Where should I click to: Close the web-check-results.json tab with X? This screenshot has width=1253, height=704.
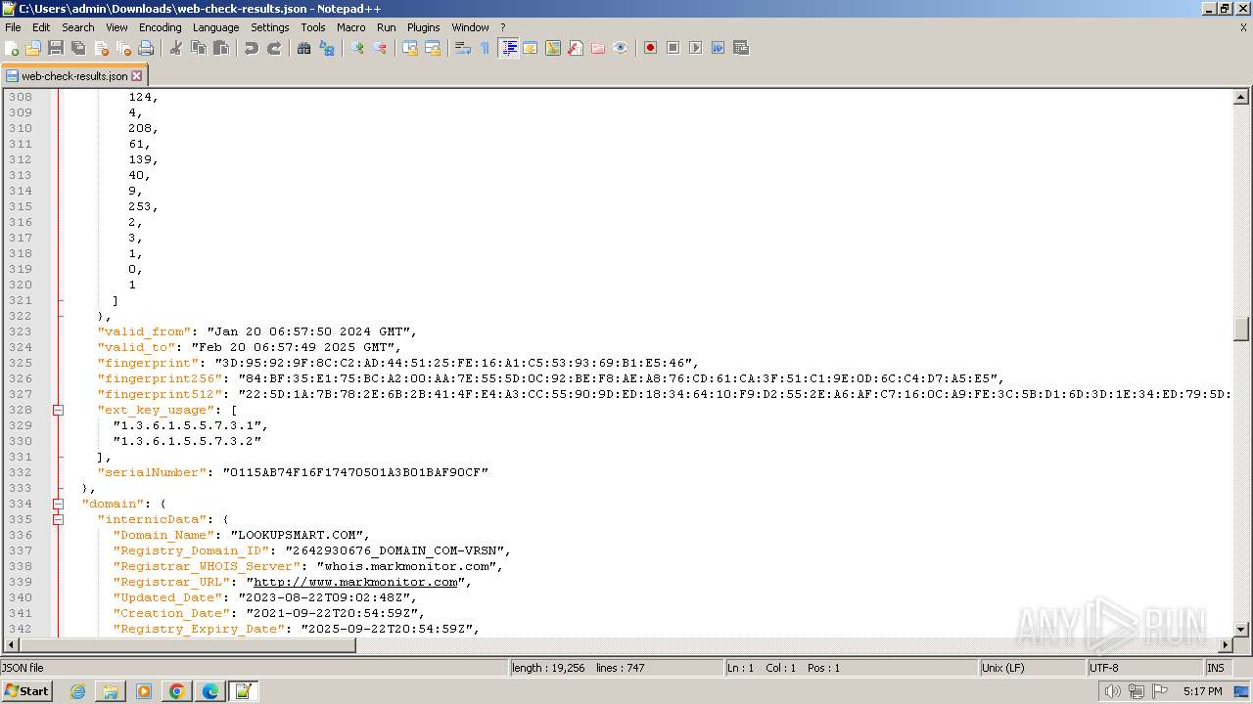pos(136,75)
